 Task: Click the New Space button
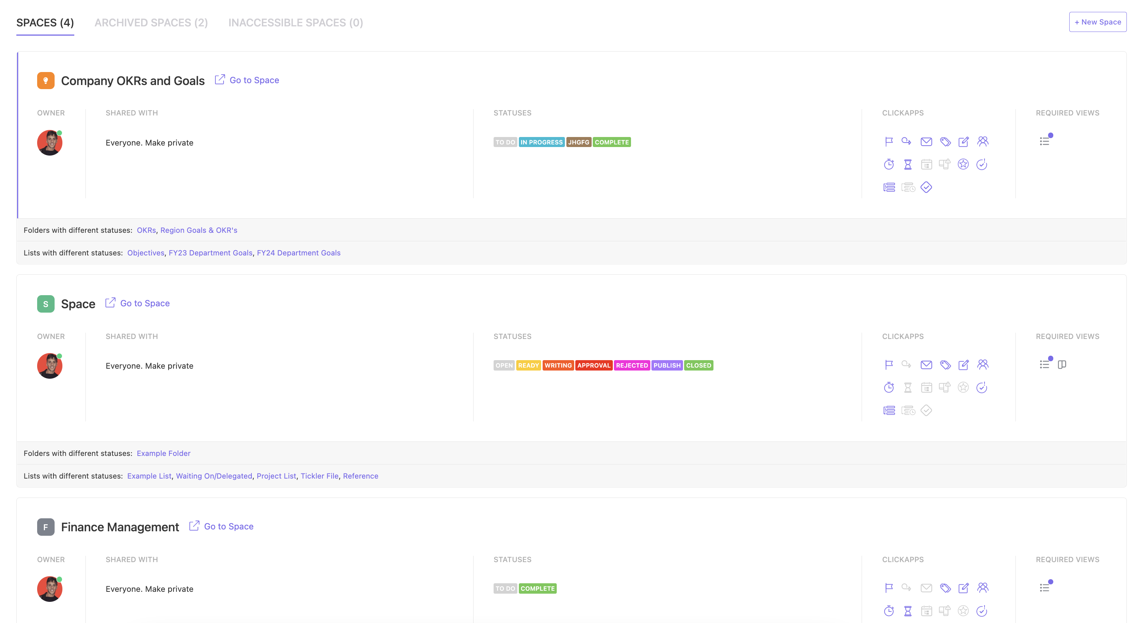click(1097, 22)
